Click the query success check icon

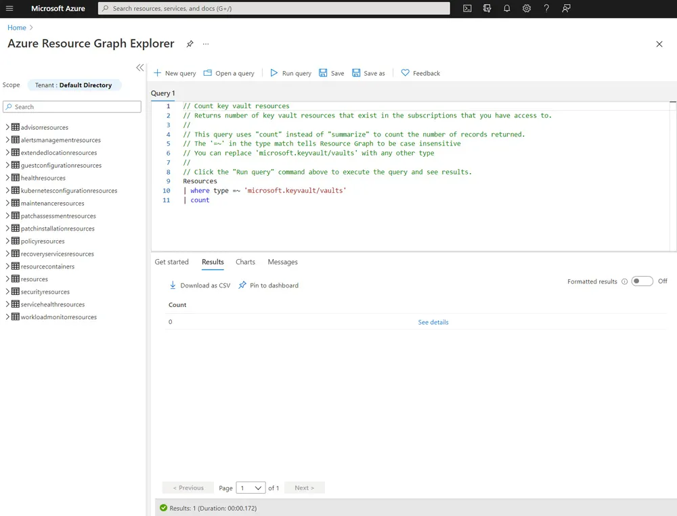pyautogui.click(x=163, y=508)
